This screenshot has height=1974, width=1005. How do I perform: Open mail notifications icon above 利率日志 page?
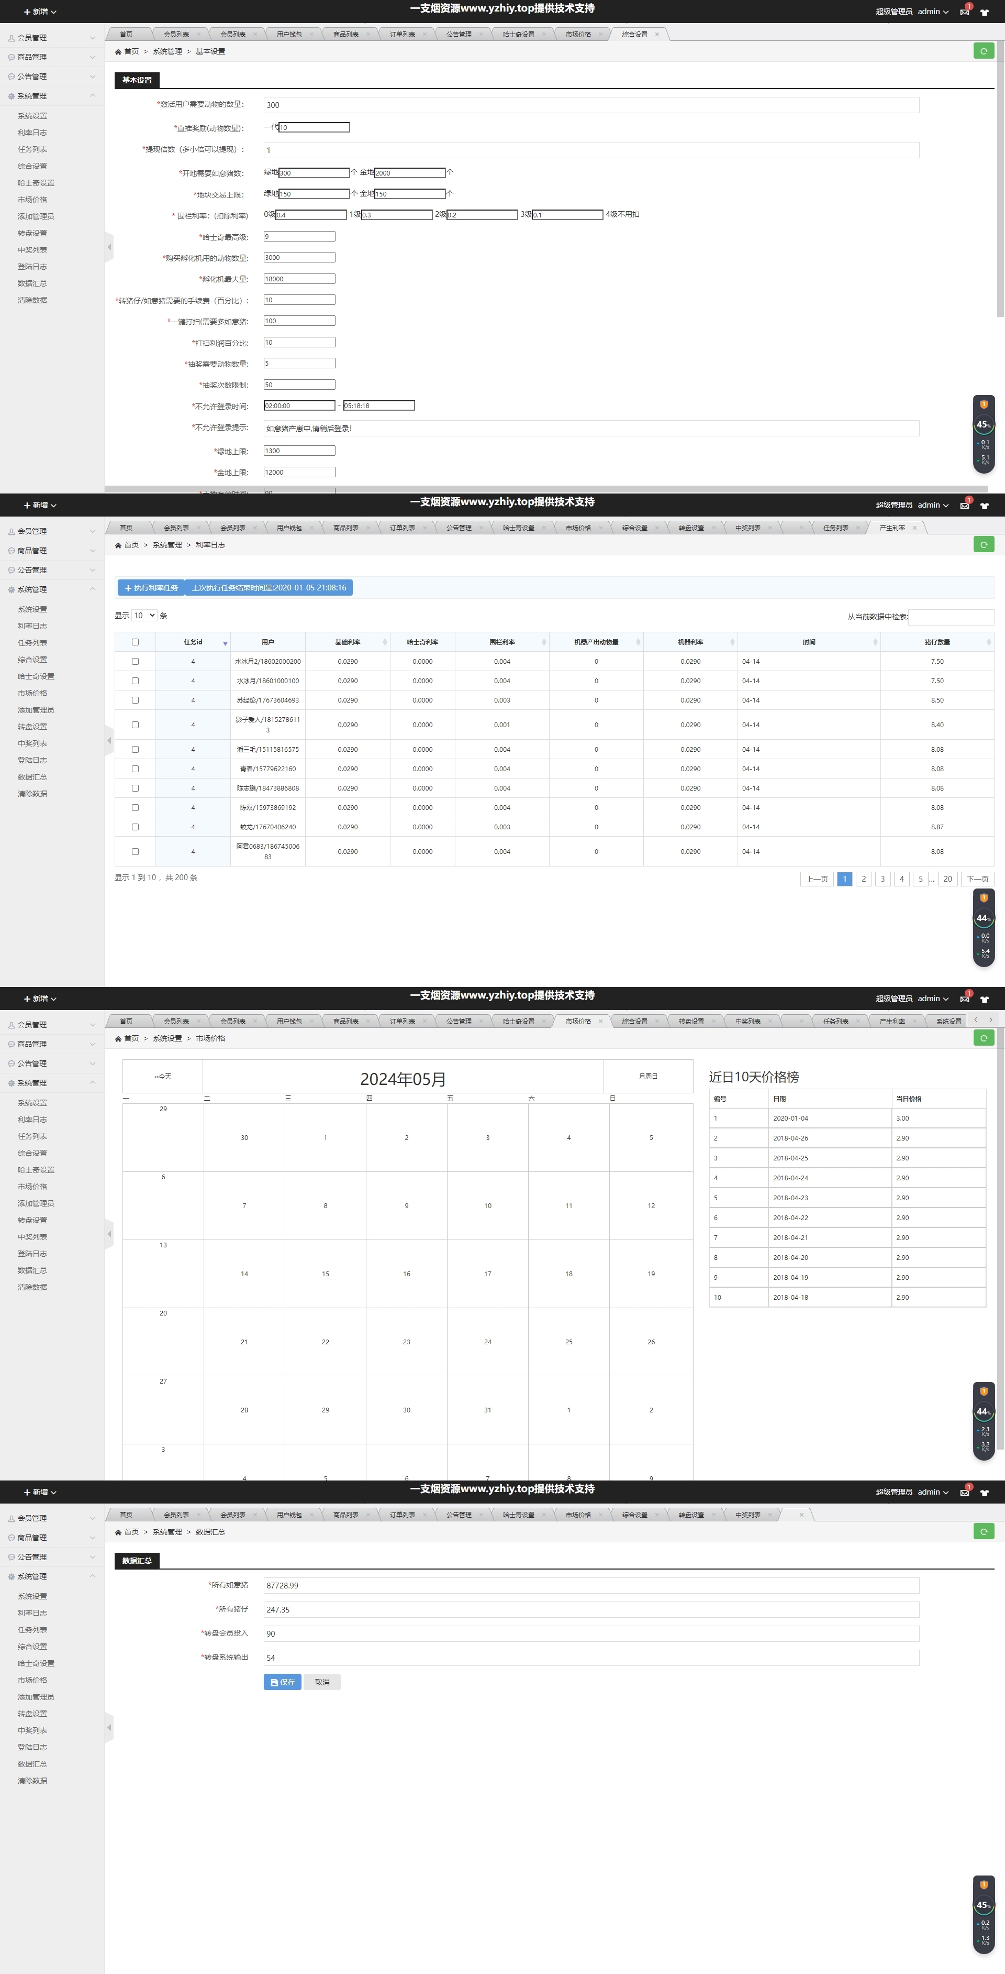coord(964,506)
